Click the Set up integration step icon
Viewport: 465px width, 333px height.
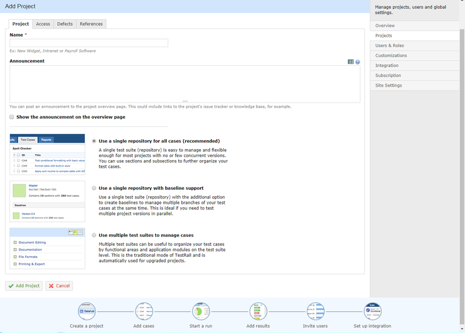pos(373,311)
